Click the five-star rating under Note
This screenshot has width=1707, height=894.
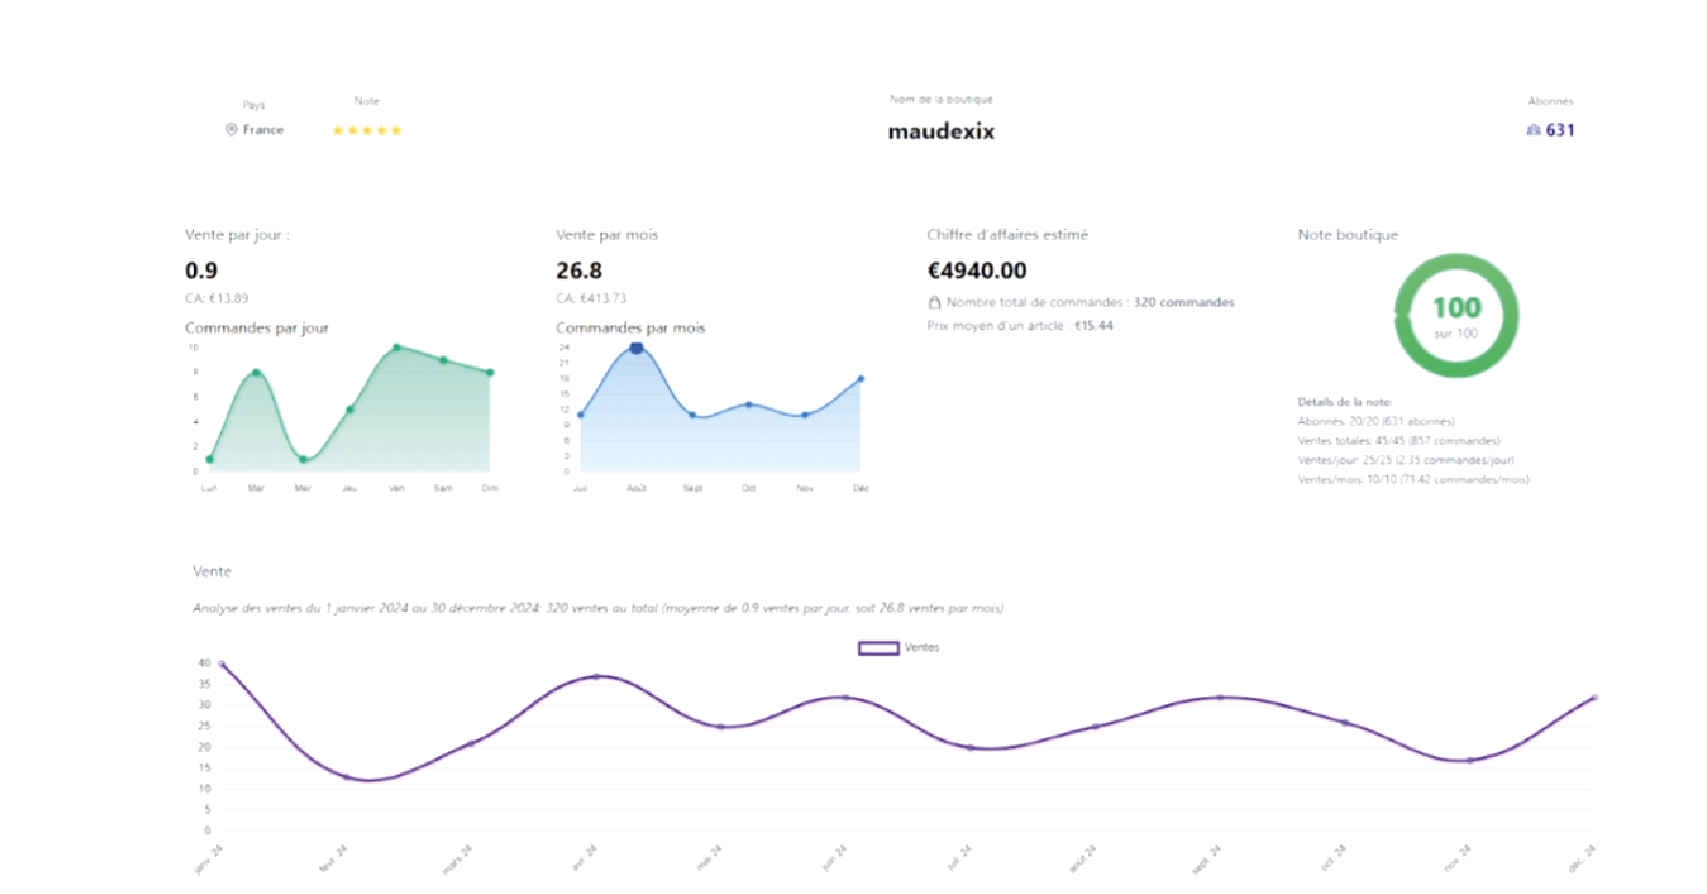[367, 130]
